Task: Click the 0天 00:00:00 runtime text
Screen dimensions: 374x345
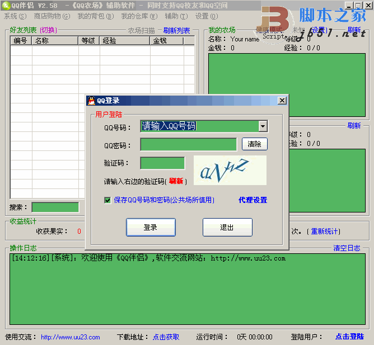Action: click(255, 337)
